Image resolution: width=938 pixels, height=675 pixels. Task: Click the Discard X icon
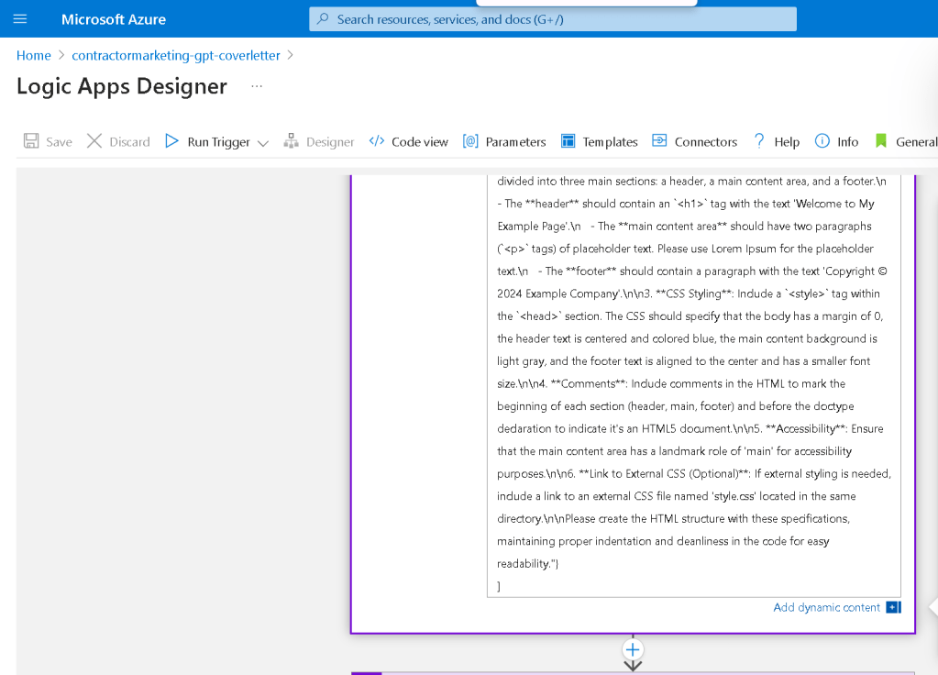94,141
